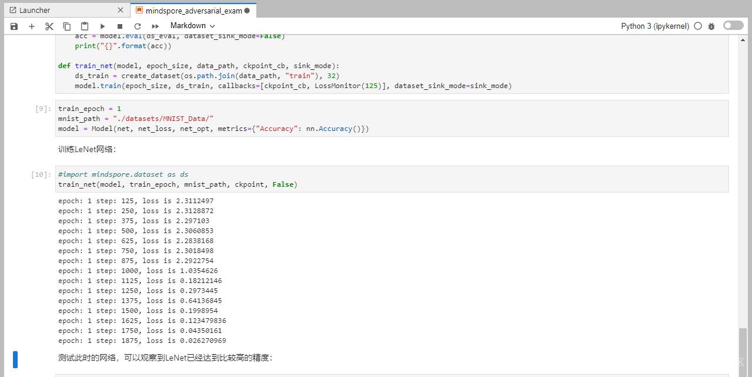Click the kernel status circle indicator
This screenshot has height=377, width=752.
pyautogui.click(x=698, y=26)
